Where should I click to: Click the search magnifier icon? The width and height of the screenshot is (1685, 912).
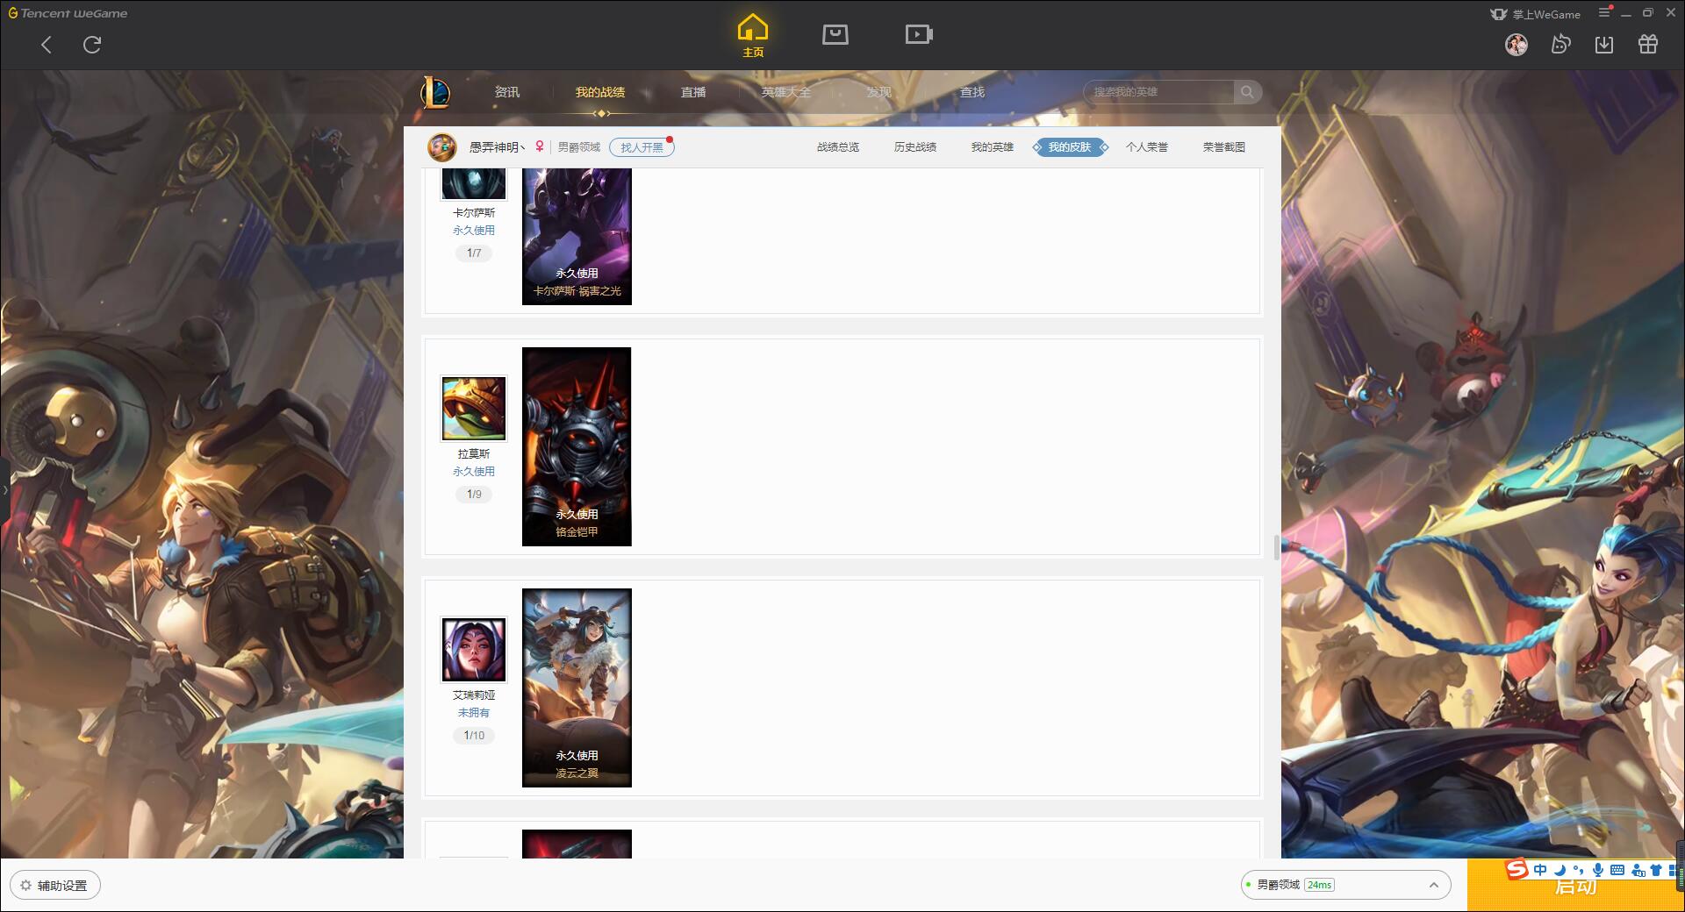(1247, 92)
